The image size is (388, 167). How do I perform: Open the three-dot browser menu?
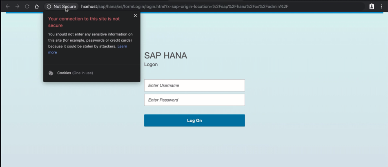click(x=381, y=7)
